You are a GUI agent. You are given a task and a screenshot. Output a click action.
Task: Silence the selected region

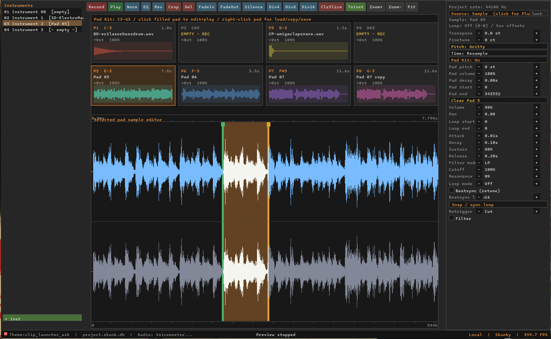click(254, 7)
